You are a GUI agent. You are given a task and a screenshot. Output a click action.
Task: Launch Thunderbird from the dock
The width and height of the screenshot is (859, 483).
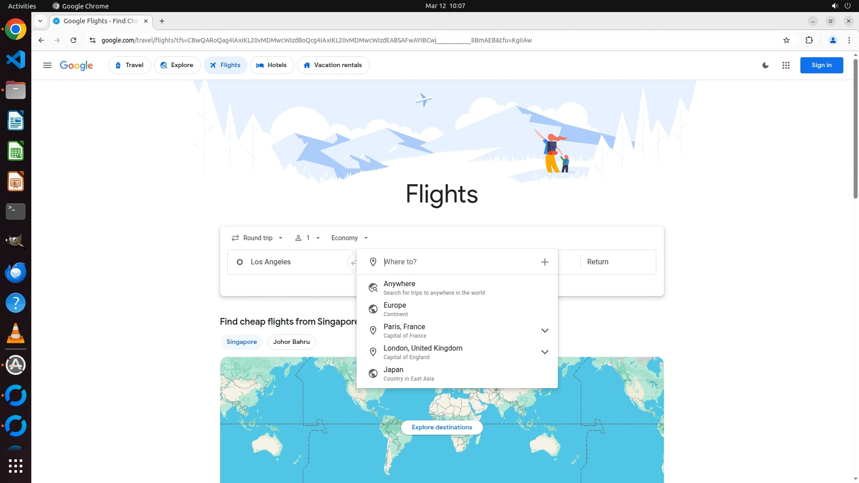tap(16, 272)
